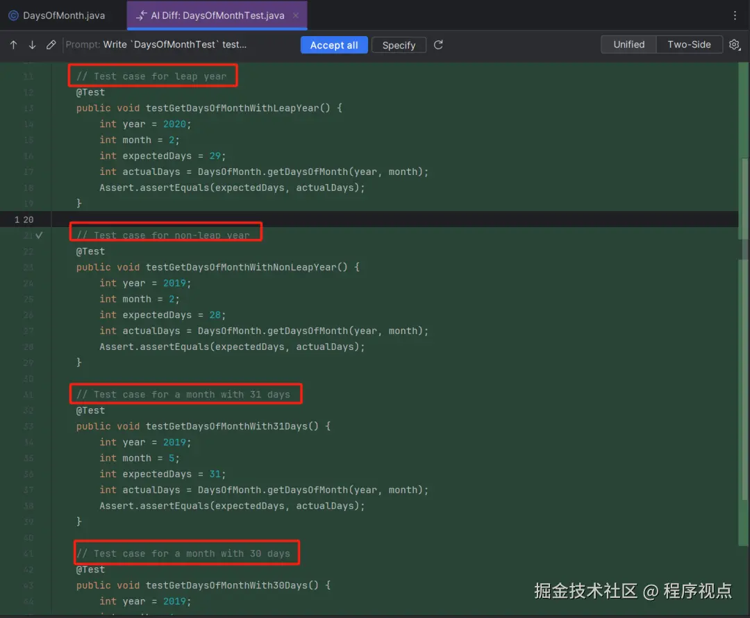Click the empty line 20 in the editor
750x618 pixels.
[394, 219]
